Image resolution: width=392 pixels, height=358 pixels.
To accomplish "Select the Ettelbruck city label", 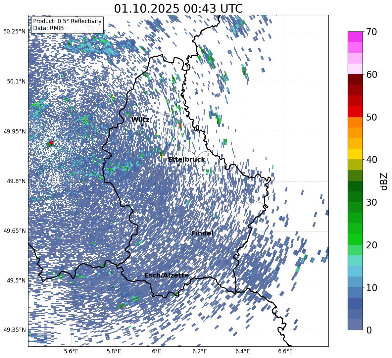I will (186, 160).
